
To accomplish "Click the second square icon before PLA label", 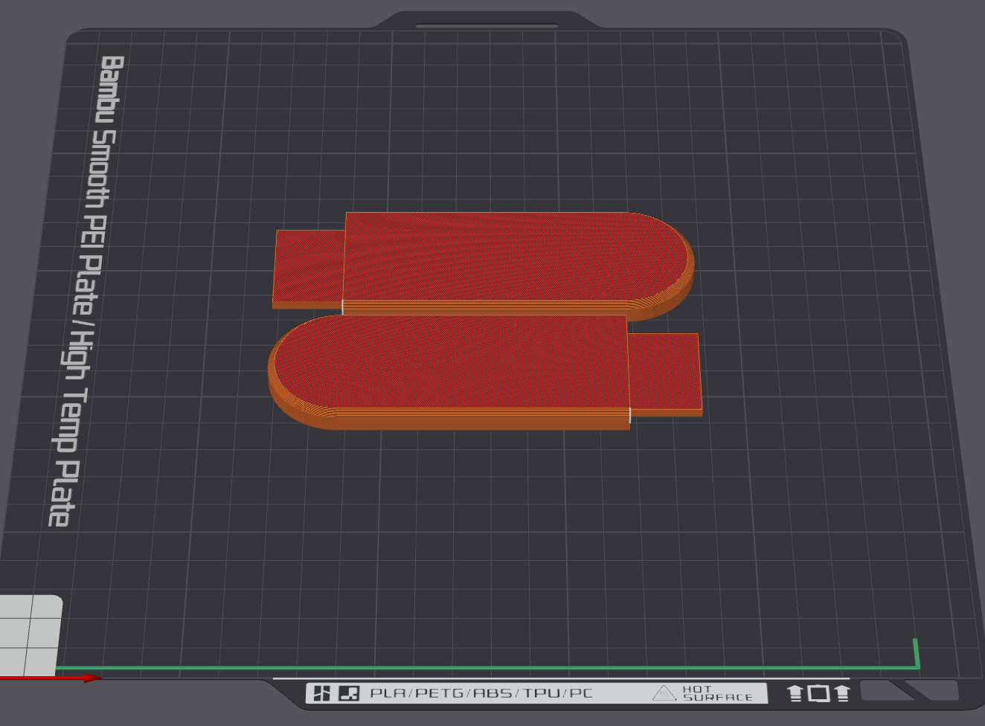I will point(349,693).
